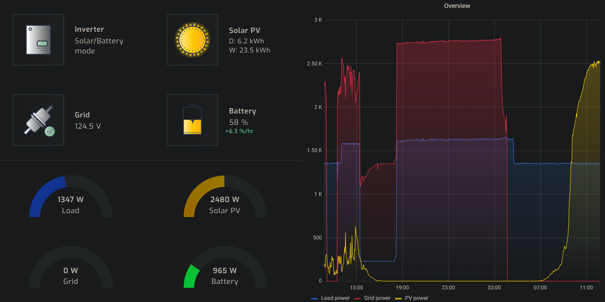Click the 03:00 time axis label
The image size is (605, 302).
coord(494,288)
